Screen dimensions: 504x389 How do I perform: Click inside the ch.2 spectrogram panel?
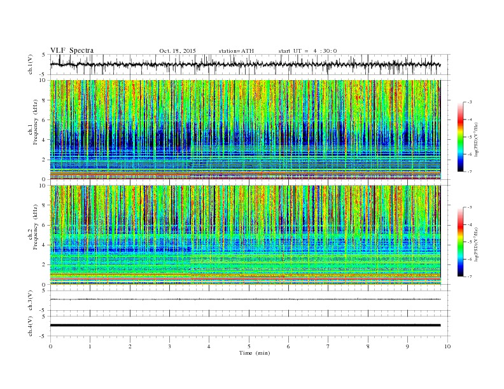[x=245, y=235]
